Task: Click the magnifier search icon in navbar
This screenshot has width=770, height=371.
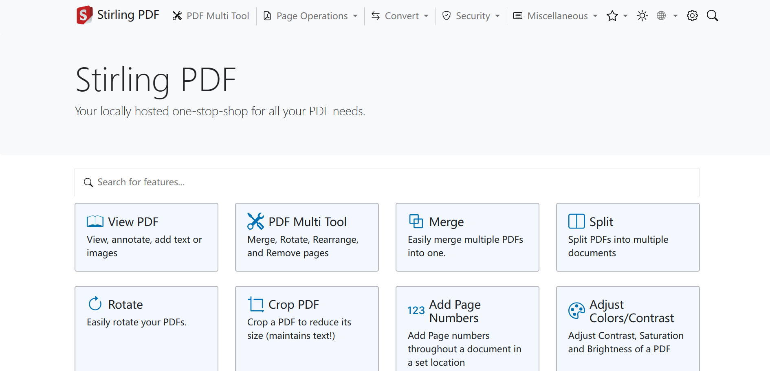Action: [712, 16]
